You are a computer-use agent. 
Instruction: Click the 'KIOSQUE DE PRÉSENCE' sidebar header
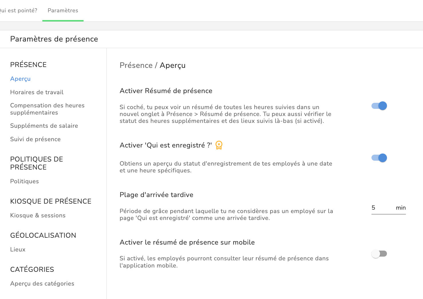(51, 201)
